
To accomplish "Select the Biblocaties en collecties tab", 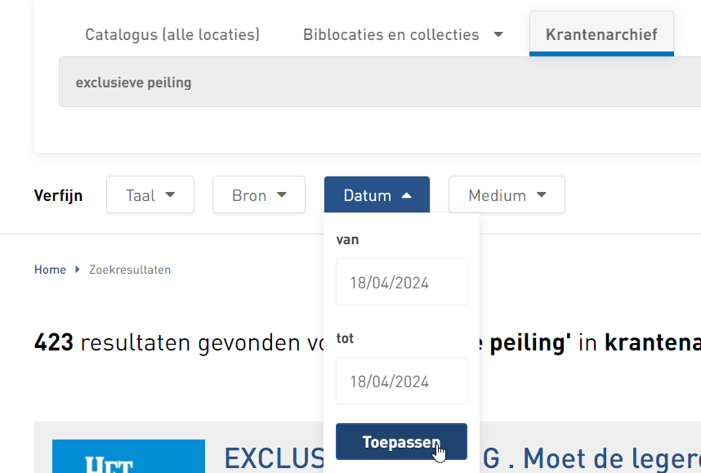I will click(x=391, y=34).
